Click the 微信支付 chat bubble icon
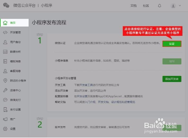Image resolution: width=188 pixels, height=138 pixels. click(5, 100)
